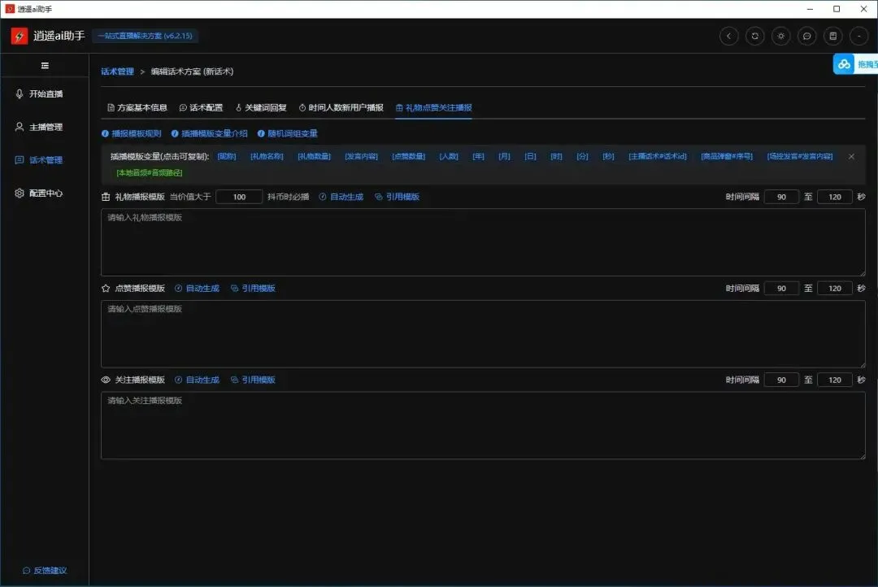Click 引用模版 for gift broadcast template
Viewport: 878px width, 587px height.
click(397, 197)
